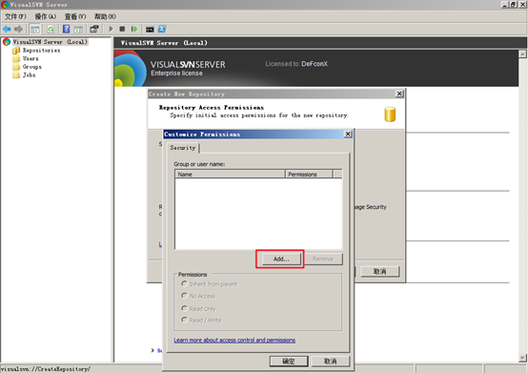Click 取消 in the Customize Permissions dialog
Image resolution: width=528 pixels, height=373 pixels.
click(x=331, y=362)
